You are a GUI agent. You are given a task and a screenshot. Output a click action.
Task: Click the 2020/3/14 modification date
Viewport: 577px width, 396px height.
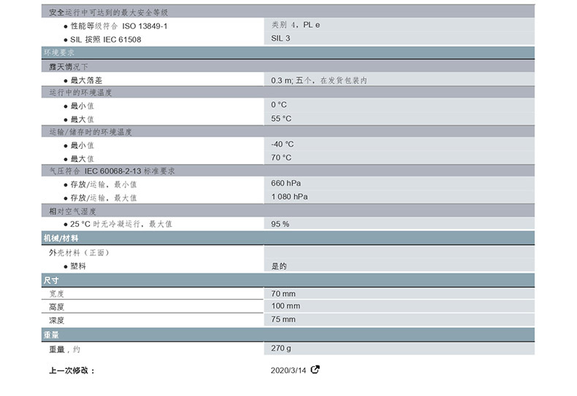[290, 370]
